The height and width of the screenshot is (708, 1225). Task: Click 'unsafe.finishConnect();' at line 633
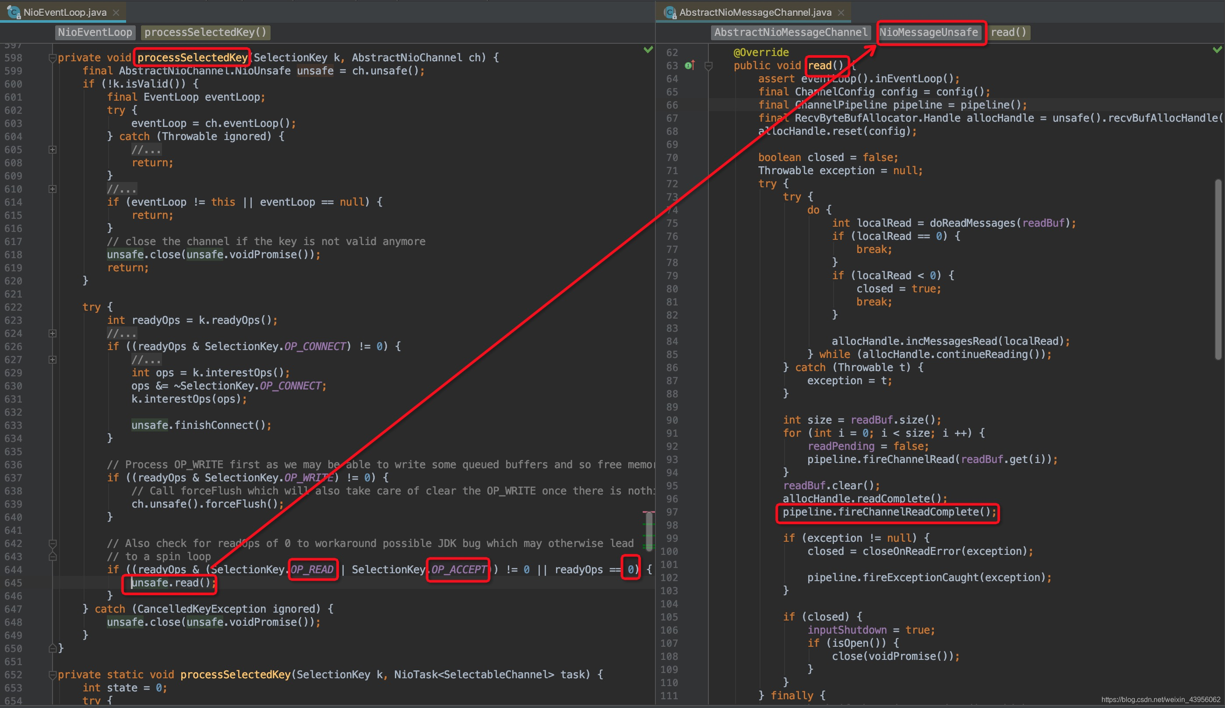[x=201, y=425]
